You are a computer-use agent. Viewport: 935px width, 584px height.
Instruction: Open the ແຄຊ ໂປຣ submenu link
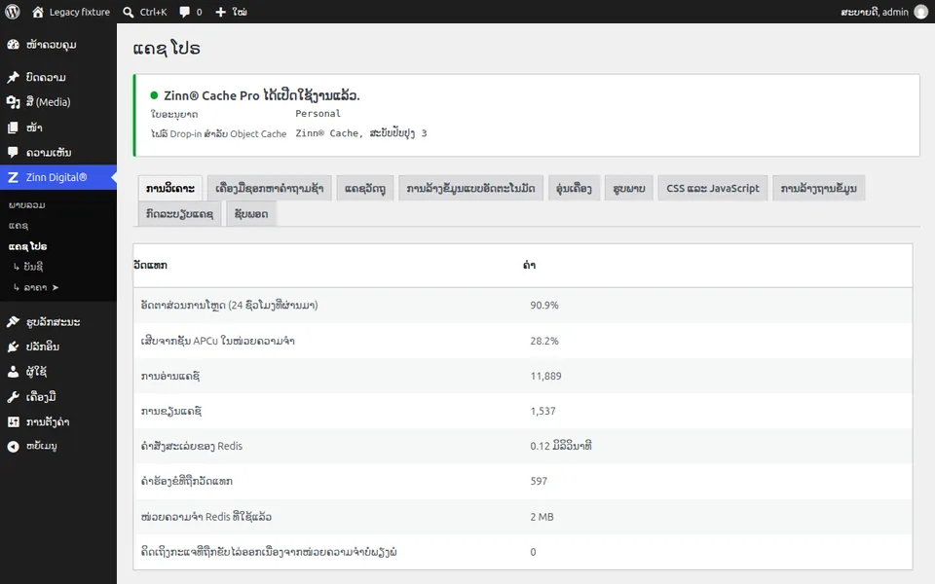(x=27, y=246)
